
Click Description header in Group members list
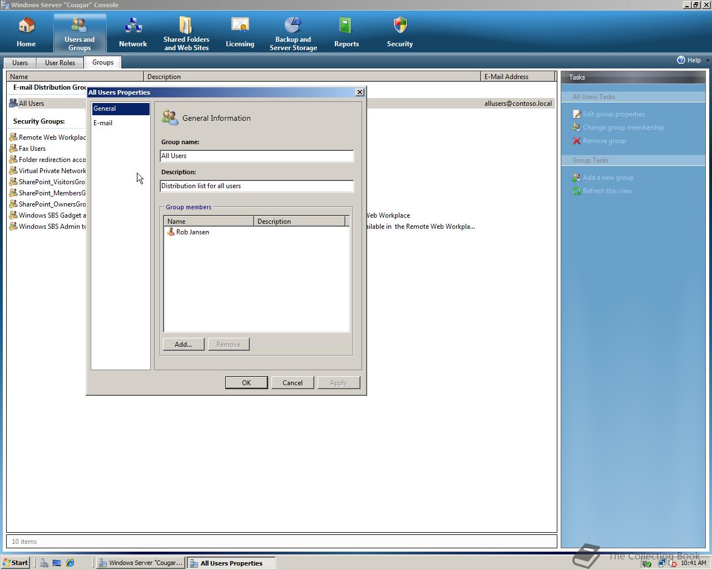299,222
